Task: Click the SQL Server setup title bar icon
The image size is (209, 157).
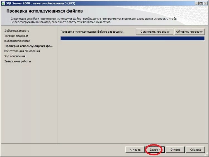Action: pyautogui.click(x=3, y=3)
